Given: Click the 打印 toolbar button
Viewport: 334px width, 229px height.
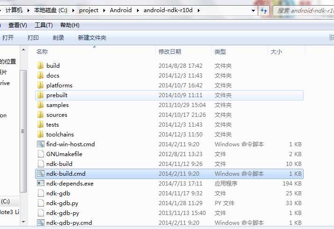Looking at the screenshot, I should (33, 38).
